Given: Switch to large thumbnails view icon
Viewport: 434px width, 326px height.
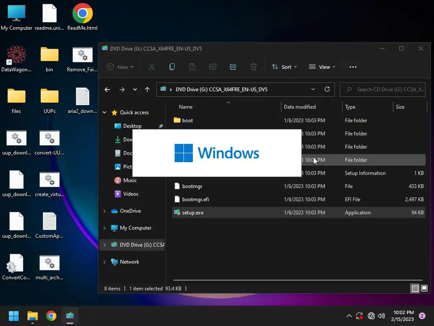Looking at the screenshot, I should pos(424,289).
